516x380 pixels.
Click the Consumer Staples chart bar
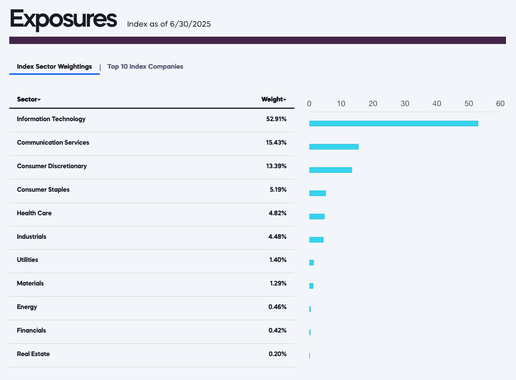point(317,193)
